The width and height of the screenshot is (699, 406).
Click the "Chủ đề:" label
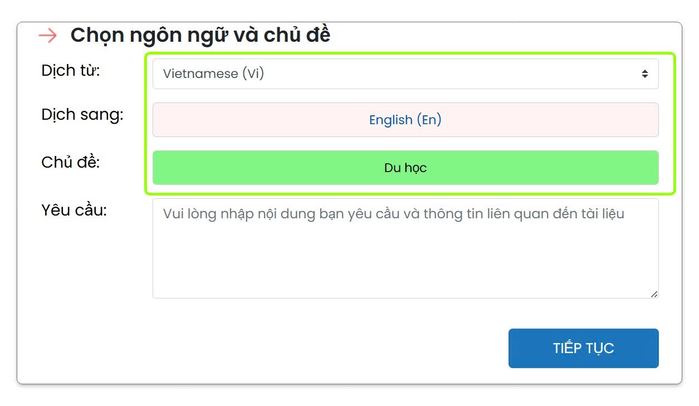pyautogui.click(x=71, y=163)
